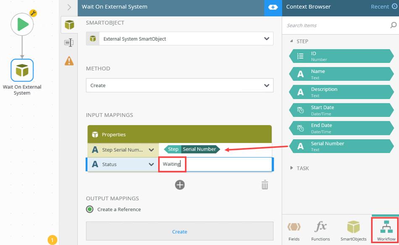The width and height of the screenshot is (399, 245).
Task: Open the step properties tab
Action: point(69,42)
